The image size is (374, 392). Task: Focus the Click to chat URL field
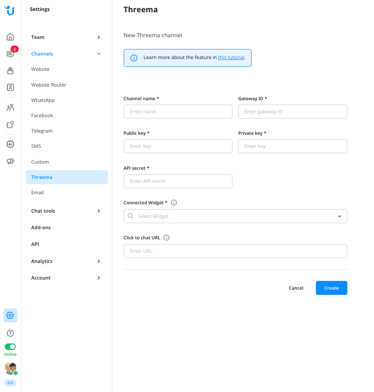[x=235, y=251]
